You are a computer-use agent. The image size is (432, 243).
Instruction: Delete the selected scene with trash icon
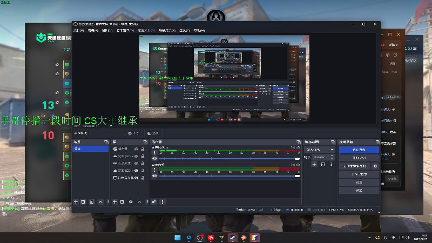(x=83, y=202)
